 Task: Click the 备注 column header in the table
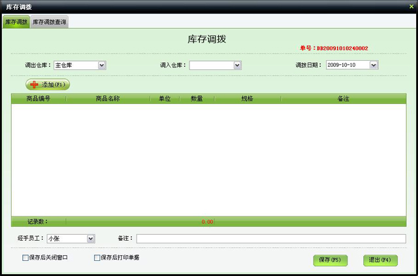click(x=344, y=99)
